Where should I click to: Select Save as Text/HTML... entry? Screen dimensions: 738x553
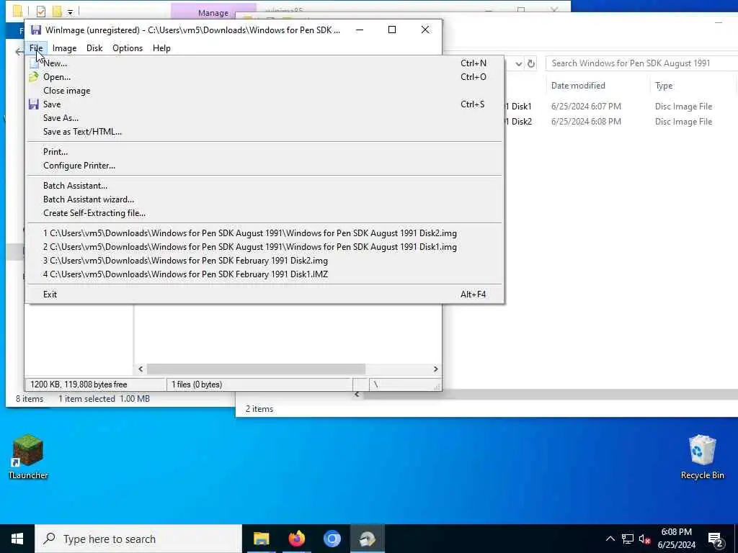pyautogui.click(x=264, y=131)
